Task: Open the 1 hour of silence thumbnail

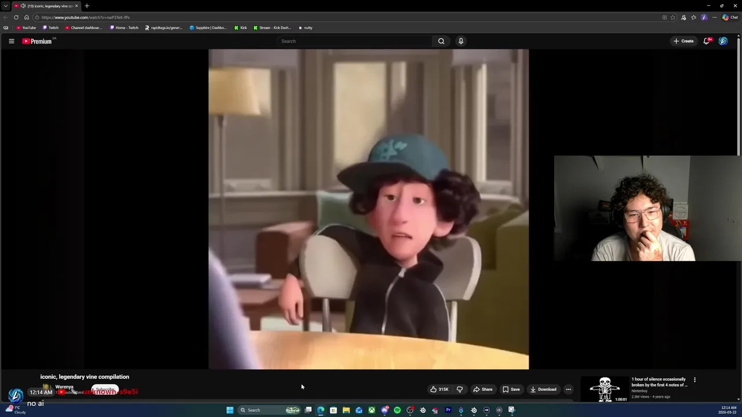Action: point(605,389)
